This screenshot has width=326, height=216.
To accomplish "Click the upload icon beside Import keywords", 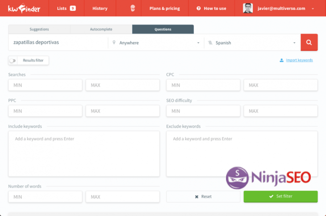I will 281,60.
